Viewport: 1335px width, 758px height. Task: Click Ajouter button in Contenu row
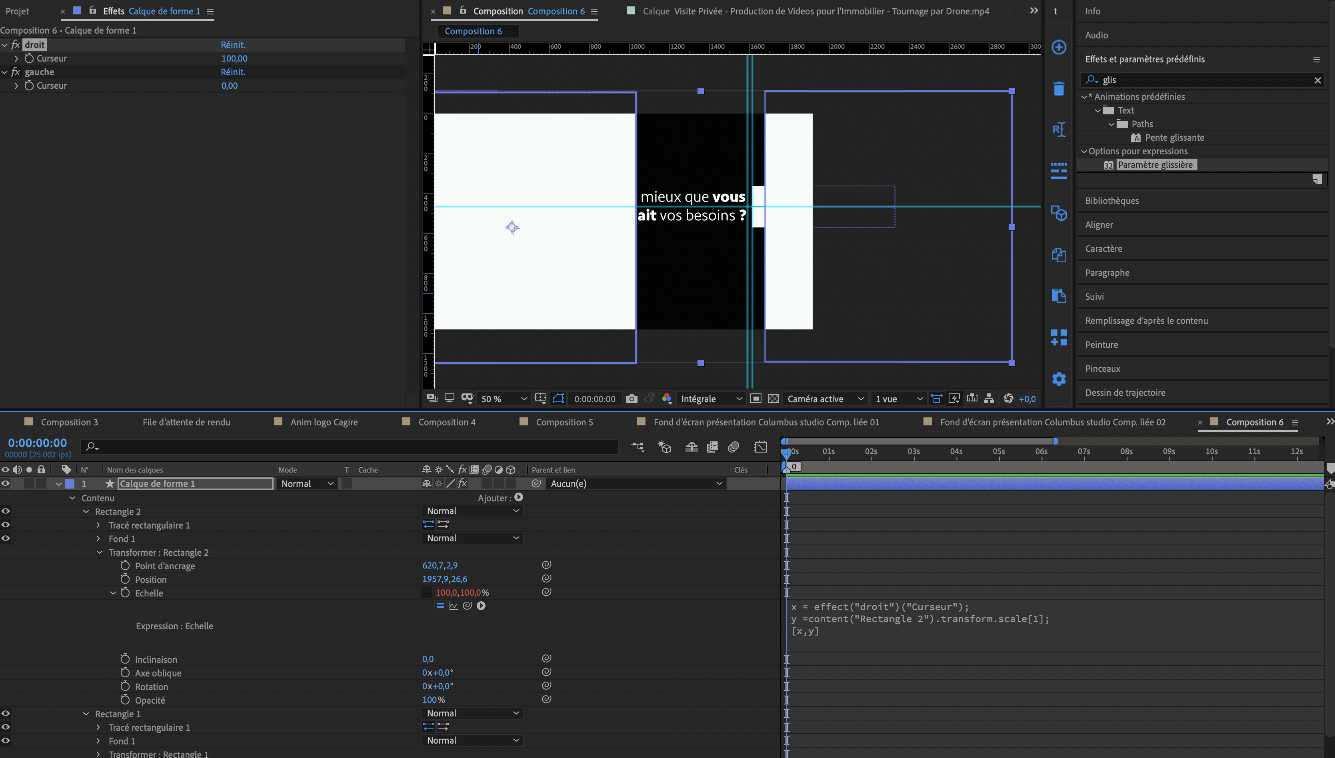519,498
